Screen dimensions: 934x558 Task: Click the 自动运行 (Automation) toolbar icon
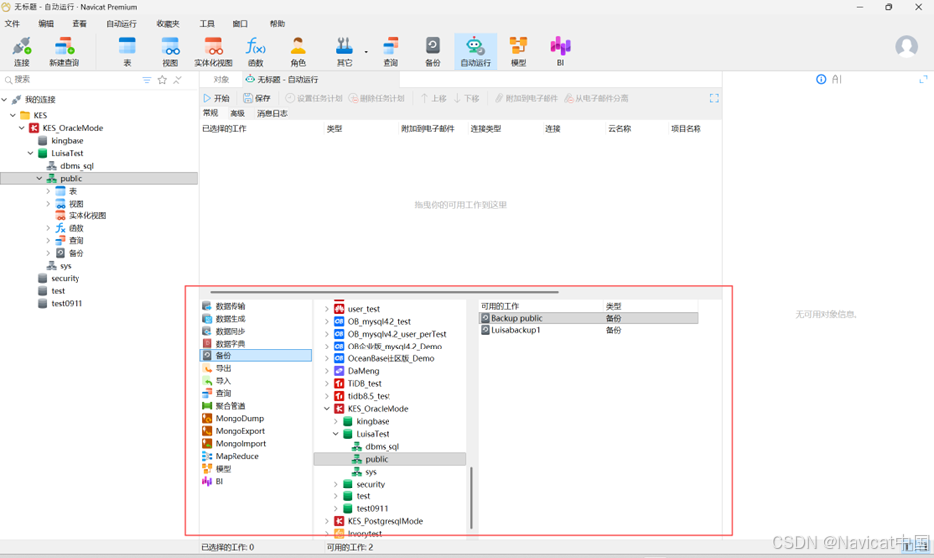475,52
